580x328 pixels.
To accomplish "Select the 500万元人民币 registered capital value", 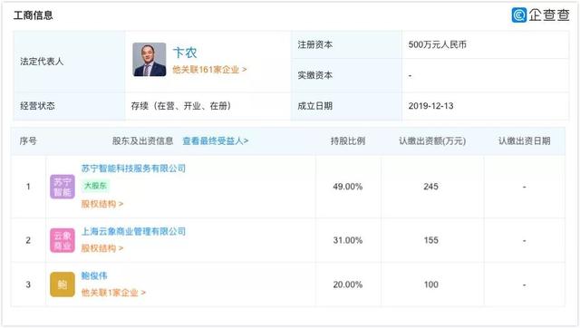I will point(437,44).
